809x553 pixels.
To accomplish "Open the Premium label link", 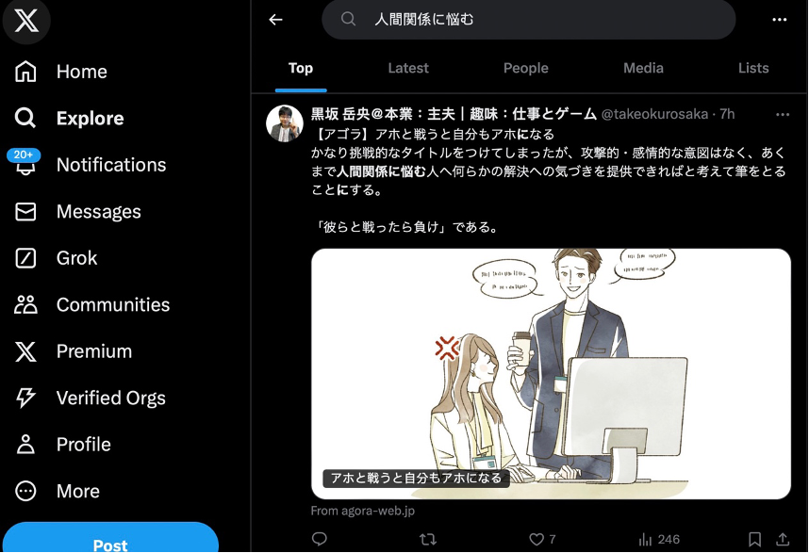I will (x=94, y=351).
